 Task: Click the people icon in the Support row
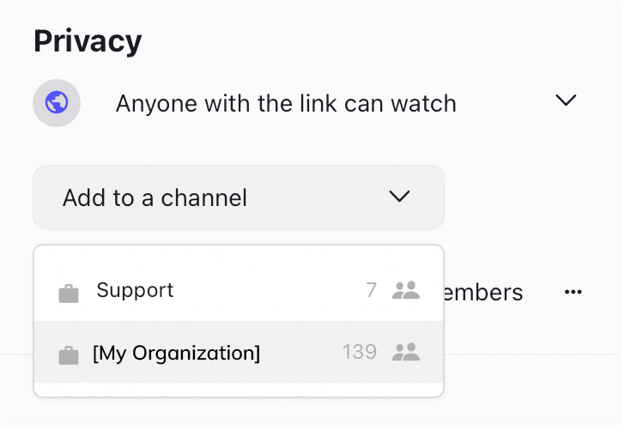tap(406, 290)
